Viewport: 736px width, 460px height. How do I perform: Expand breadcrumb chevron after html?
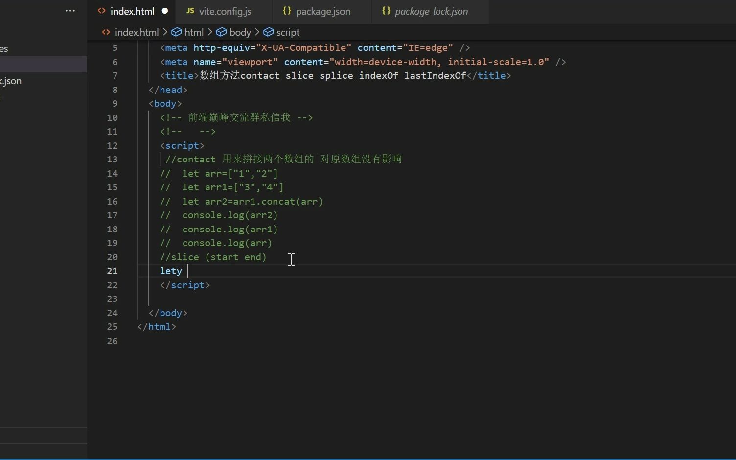[210, 32]
